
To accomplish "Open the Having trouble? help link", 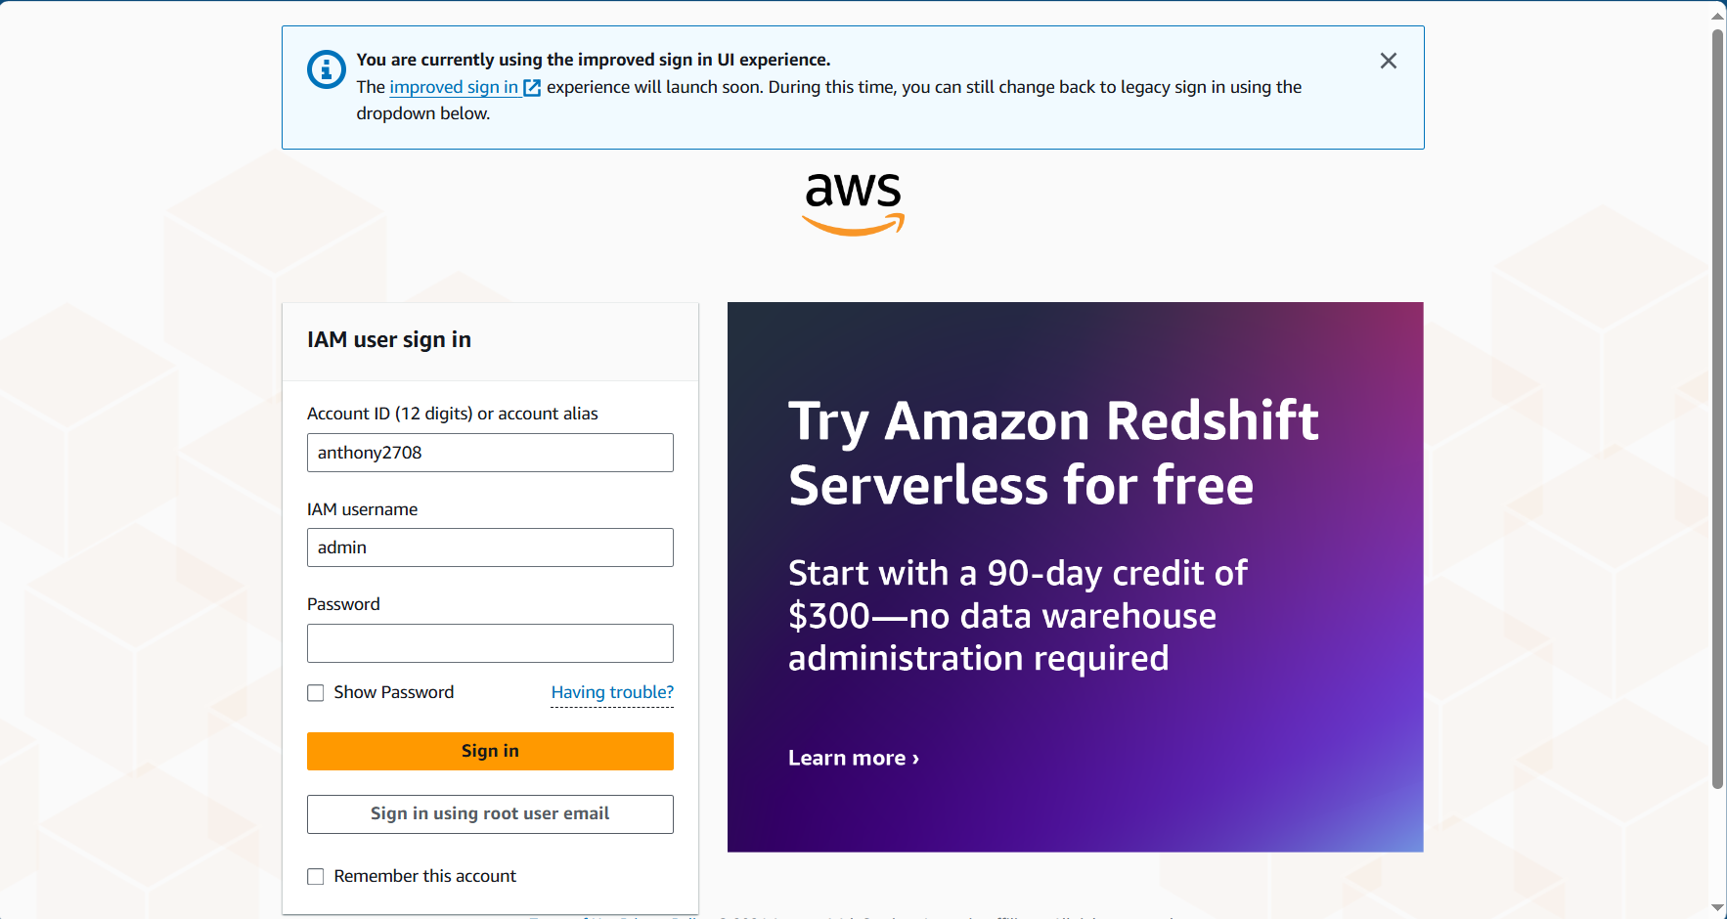I will coord(612,692).
